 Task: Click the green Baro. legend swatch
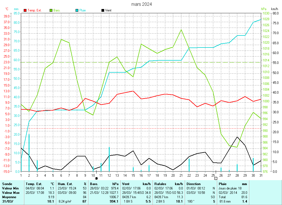point(51,10)
